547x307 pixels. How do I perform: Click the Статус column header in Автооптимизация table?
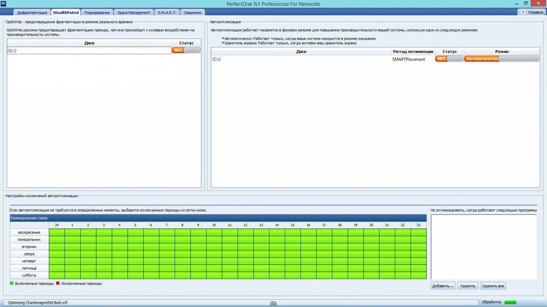[x=449, y=51]
